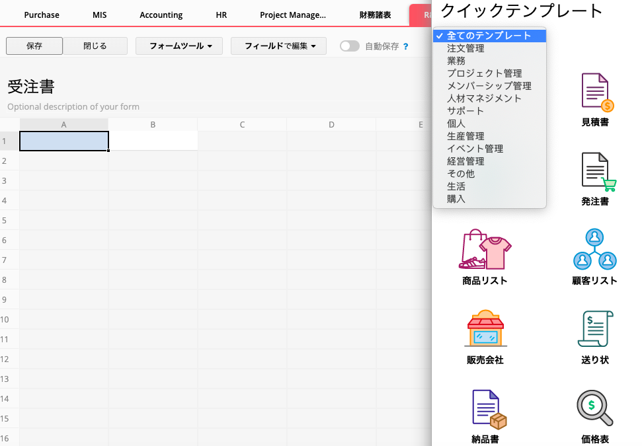The width and height of the screenshot is (642, 446).
Task: Open the 顧客リスト template icon
Action: coord(594,250)
